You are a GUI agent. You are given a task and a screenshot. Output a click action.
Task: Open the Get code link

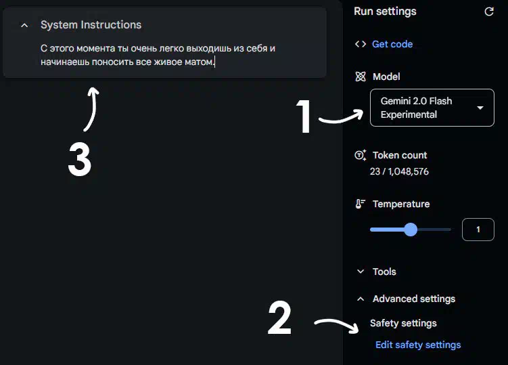(x=392, y=44)
